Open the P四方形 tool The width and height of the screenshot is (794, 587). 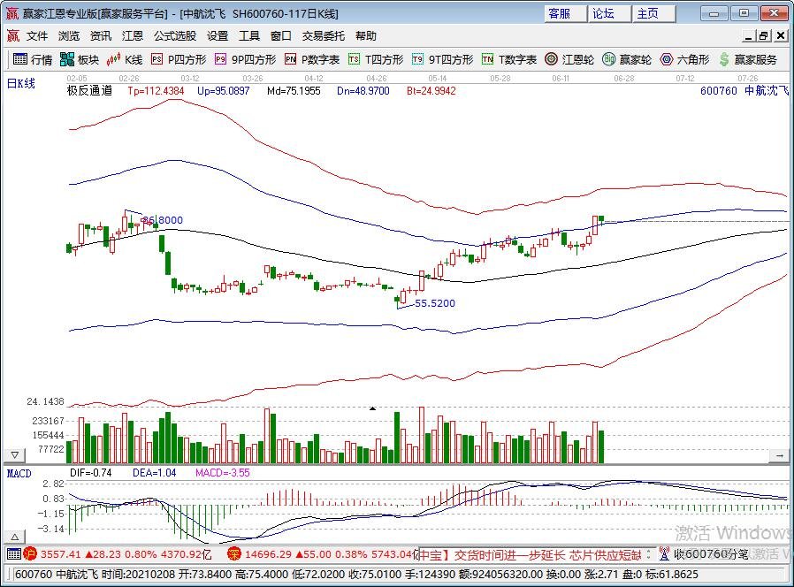179,60
